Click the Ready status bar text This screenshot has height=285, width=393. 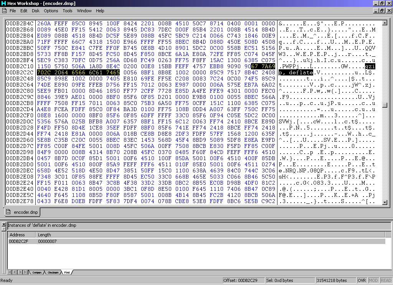7,280
